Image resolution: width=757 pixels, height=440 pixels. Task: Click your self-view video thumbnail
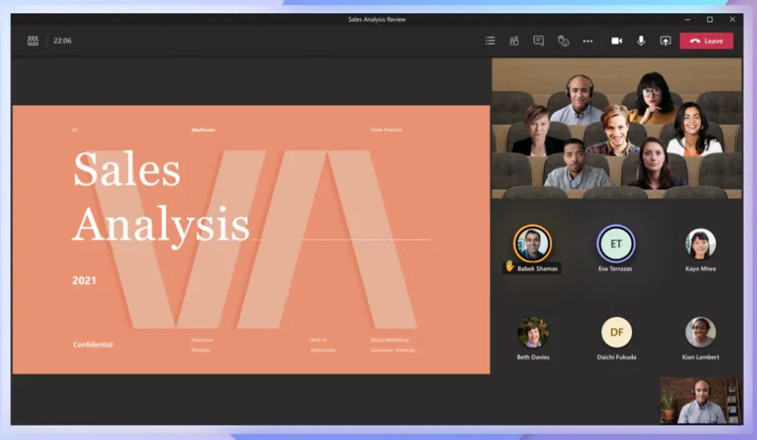[x=700, y=400]
